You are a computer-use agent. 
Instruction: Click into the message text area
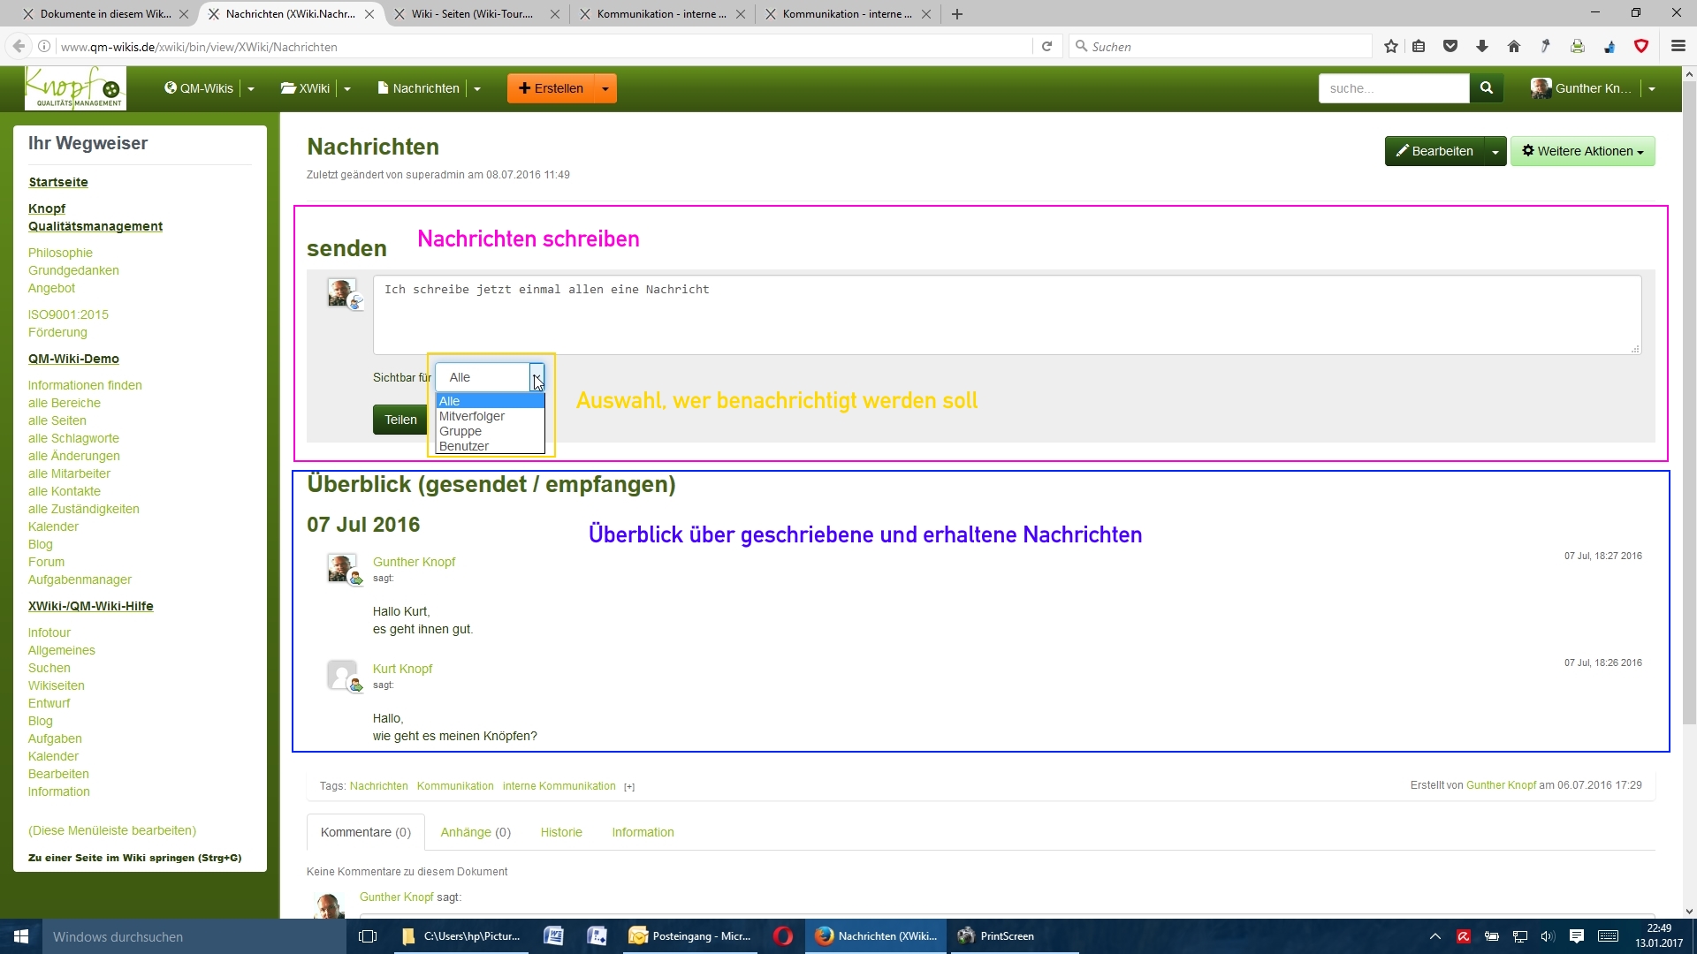1006,314
